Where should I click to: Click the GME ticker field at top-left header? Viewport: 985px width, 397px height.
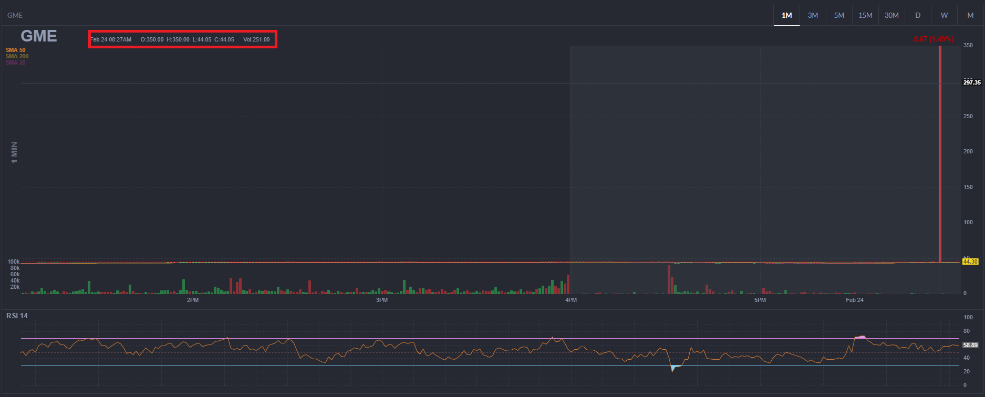(x=15, y=15)
